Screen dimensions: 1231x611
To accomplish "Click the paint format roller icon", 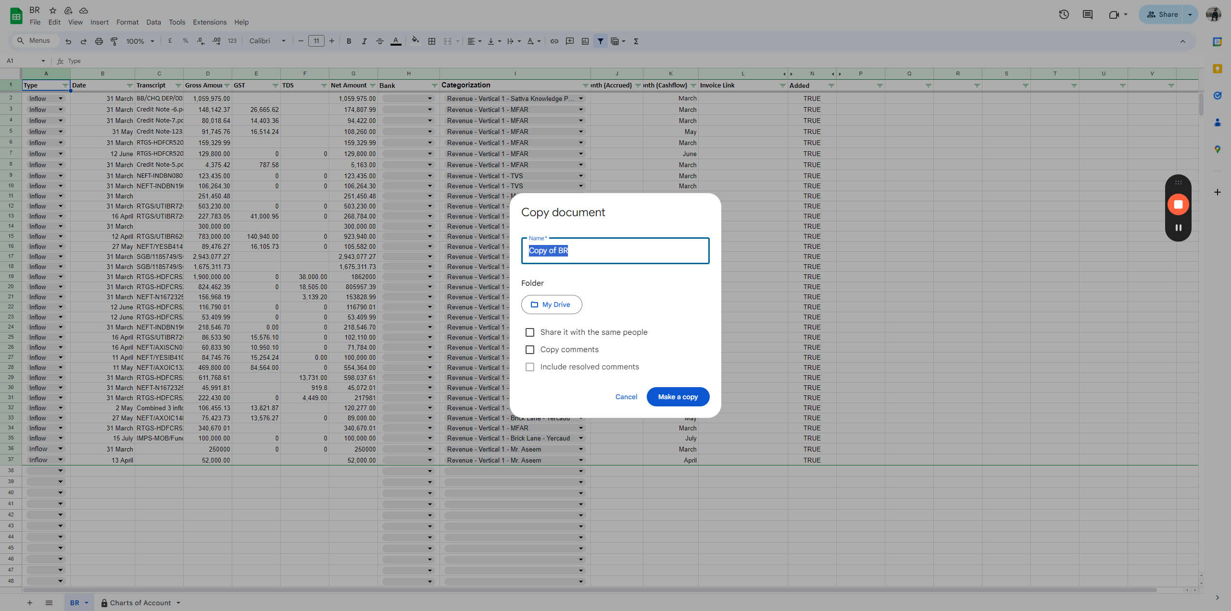I will [114, 41].
